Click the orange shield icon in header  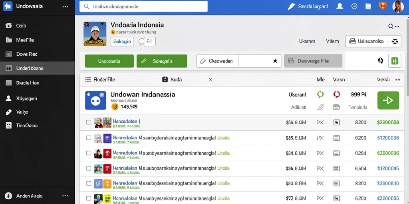click(382, 6)
